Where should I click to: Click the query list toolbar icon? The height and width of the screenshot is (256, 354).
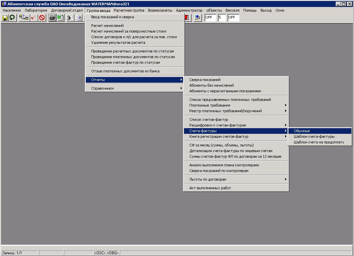coord(24,18)
